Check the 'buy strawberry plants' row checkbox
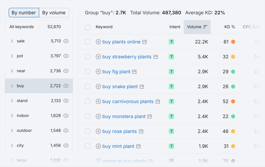Viewport: 265px width, 167px height. click(x=87, y=57)
